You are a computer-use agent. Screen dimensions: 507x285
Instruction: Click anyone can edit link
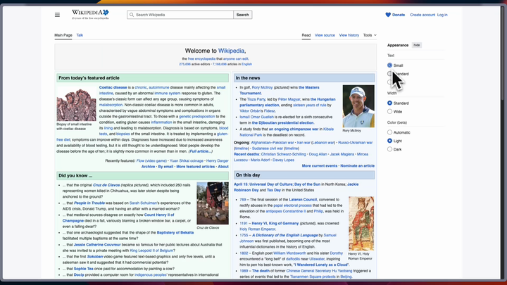(x=236, y=59)
